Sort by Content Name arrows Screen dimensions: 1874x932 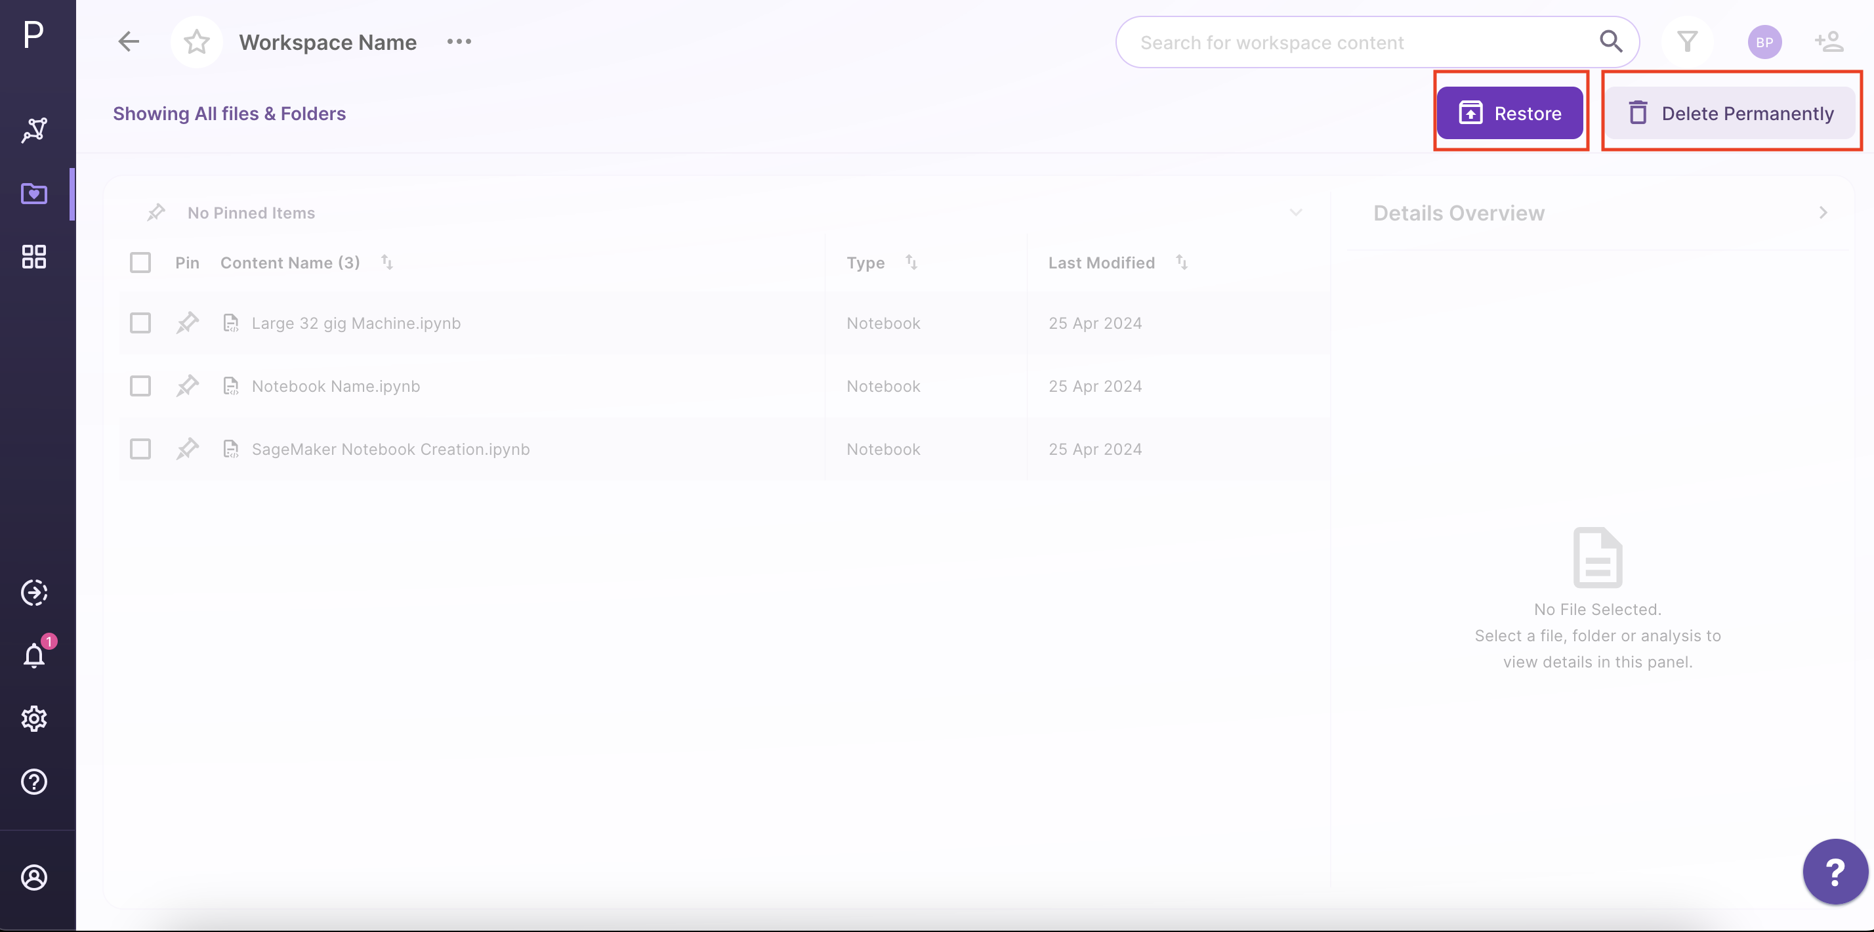point(387,263)
